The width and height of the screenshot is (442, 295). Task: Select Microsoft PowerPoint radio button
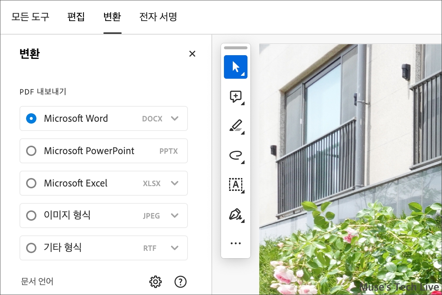pyautogui.click(x=31, y=151)
